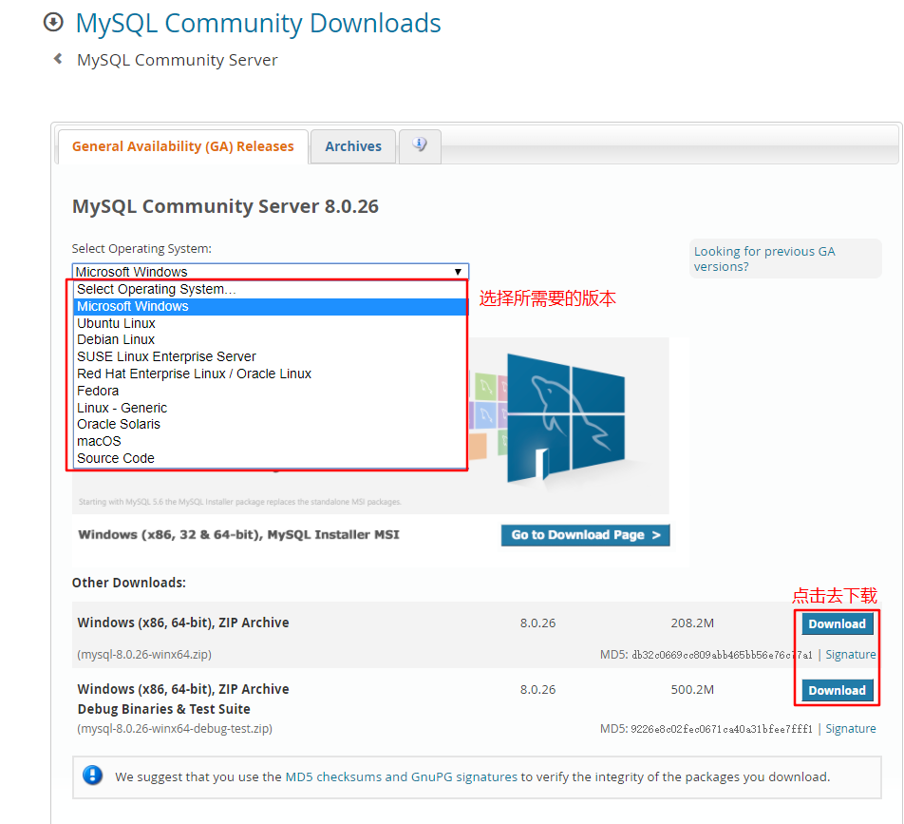Select Oracle Solaris option
Image resolution: width=904 pixels, height=824 pixels.
271,424
